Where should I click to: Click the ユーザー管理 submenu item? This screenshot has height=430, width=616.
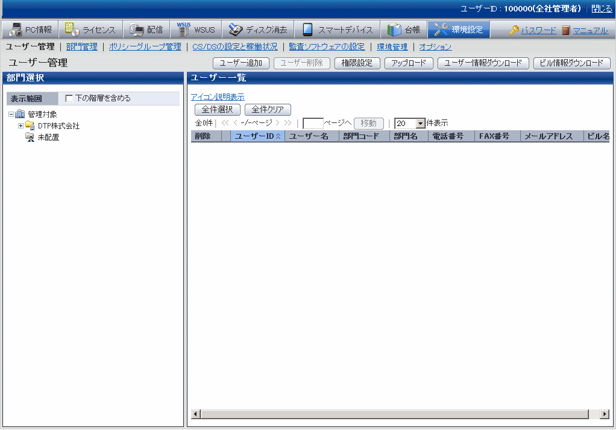pos(30,47)
